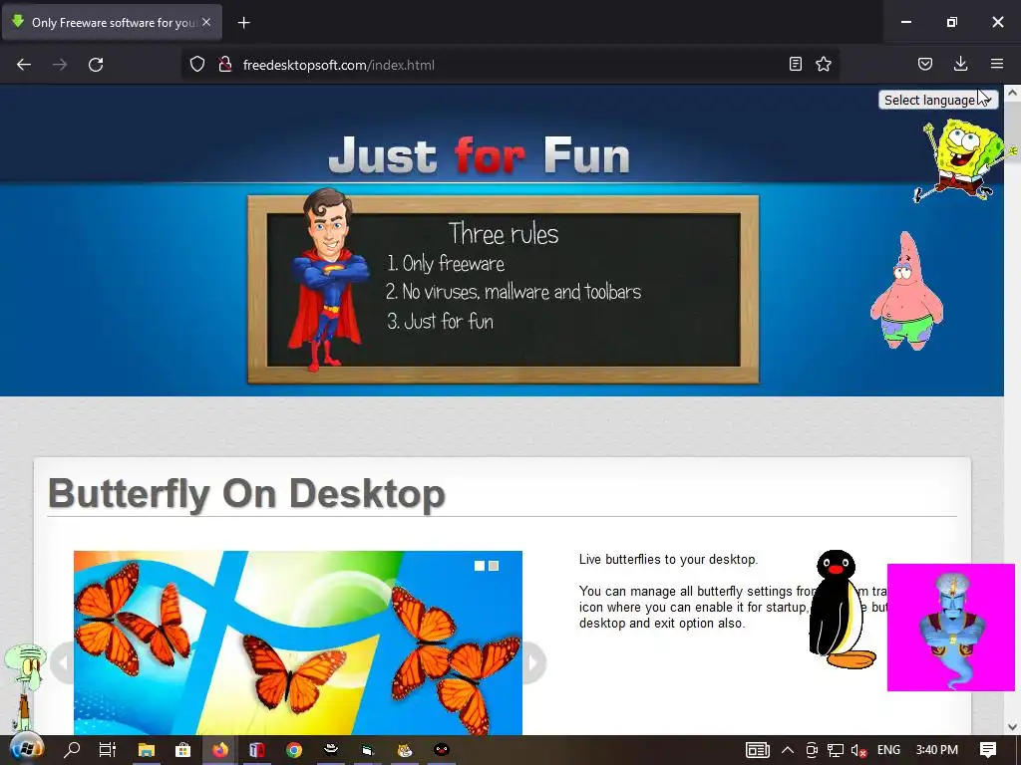Viewport: 1021px width, 765px height.
Task: Click the blue genie desktop character
Action: pyautogui.click(x=950, y=628)
